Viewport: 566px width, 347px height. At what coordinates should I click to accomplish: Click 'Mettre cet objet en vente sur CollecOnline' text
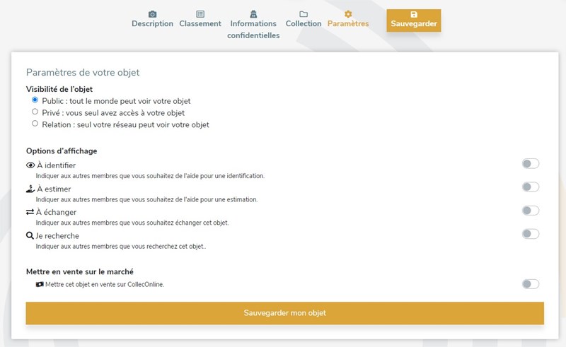[105, 284]
